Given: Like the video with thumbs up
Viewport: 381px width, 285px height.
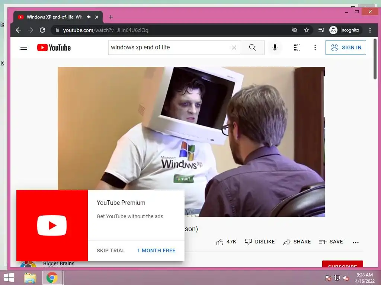Looking at the screenshot, I should (226, 242).
